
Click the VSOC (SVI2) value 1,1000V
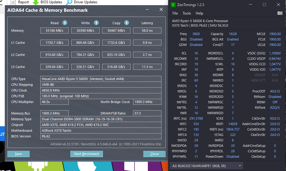click(x=275, y=53)
